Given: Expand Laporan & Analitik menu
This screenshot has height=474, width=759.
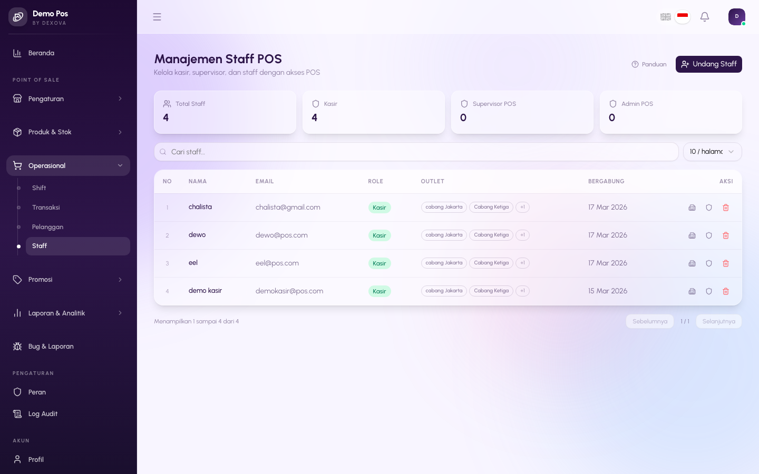Looking at the screenshot, I should (x=69, y=313).
